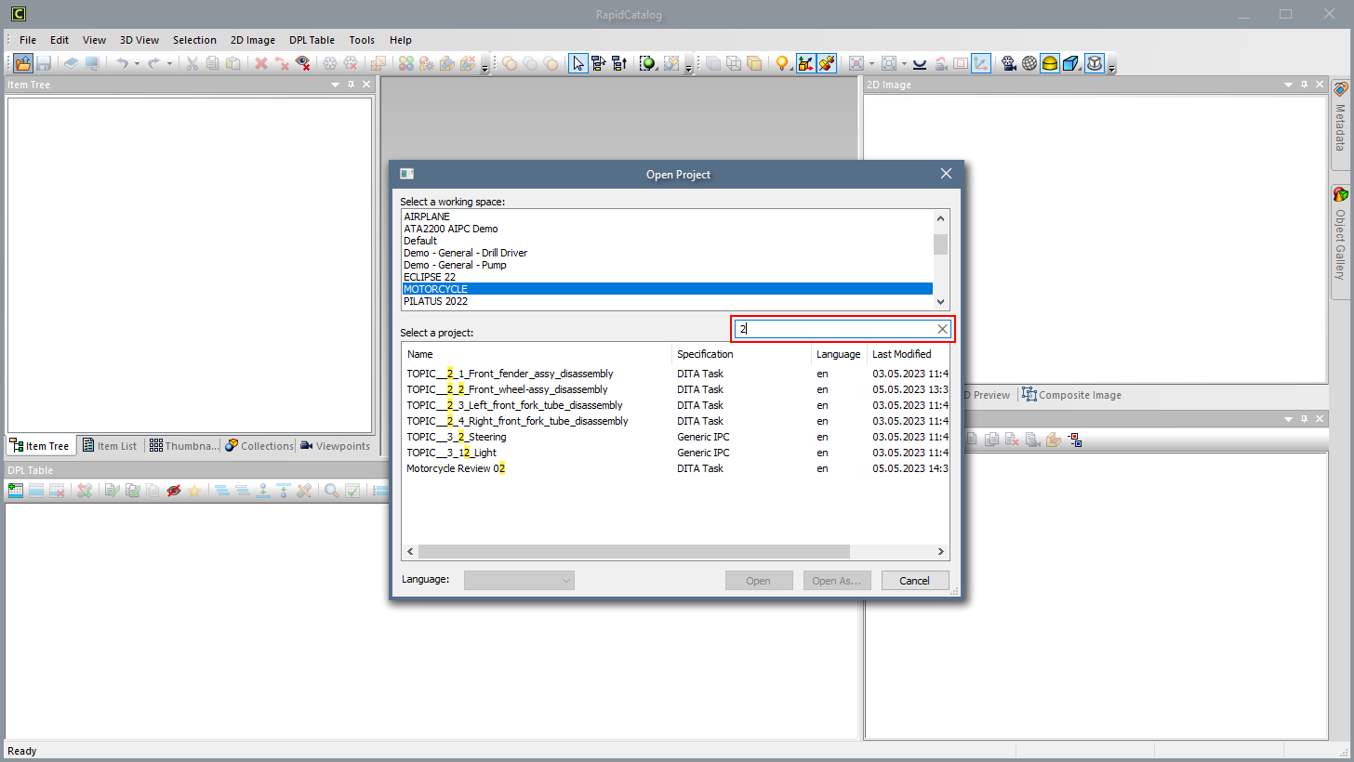Screen dimensions: 1354x762
Task: Open the Metadata side panel
Action: coord(1340,121)
